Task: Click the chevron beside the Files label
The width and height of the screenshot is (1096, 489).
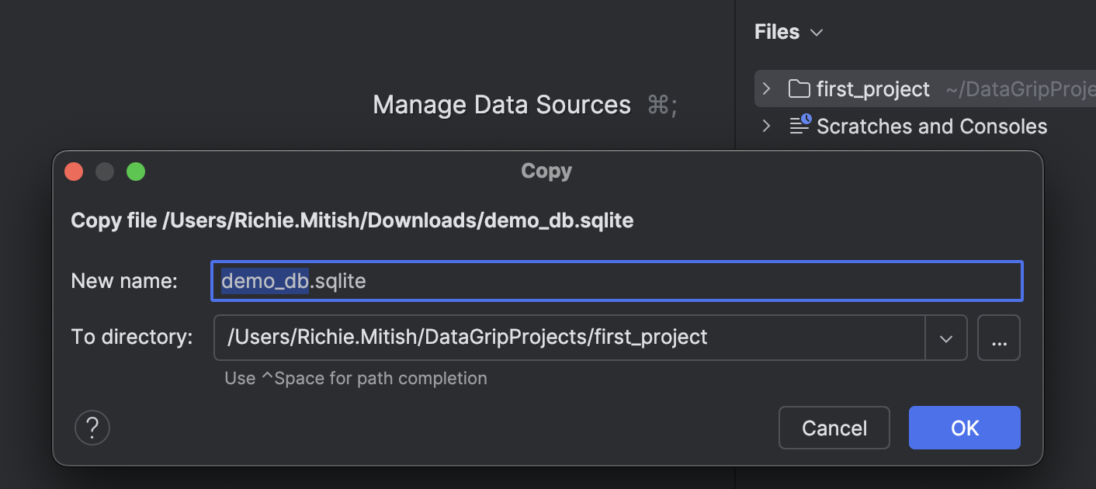Action: click(815, 33)
